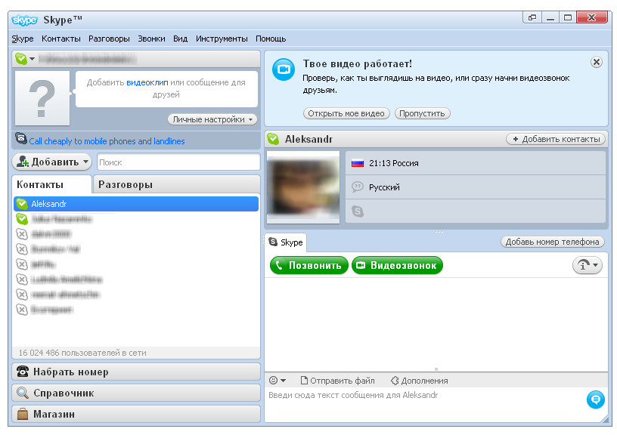
Task: Close the 'Твое видео работает!' notification
Action: (x=597, y=62)
